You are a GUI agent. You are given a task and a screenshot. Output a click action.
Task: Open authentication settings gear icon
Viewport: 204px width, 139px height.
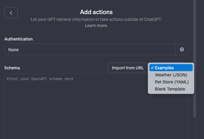pyautogui.click(x=182, y=49)
